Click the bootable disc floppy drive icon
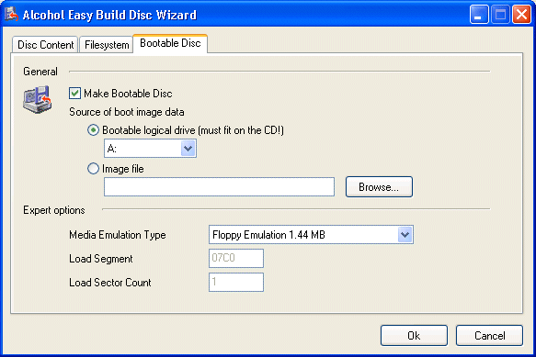The image size is (536, 357). (38, 100)
